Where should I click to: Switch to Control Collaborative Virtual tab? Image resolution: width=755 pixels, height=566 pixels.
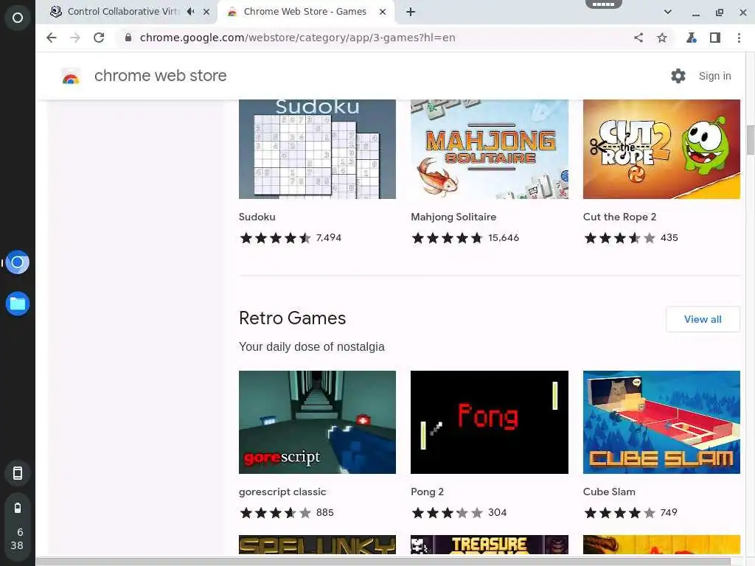(122, 12)
